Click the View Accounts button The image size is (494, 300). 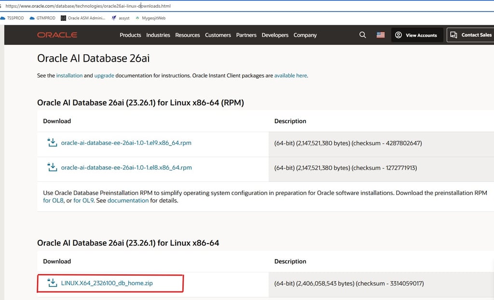tap(417, 35)
